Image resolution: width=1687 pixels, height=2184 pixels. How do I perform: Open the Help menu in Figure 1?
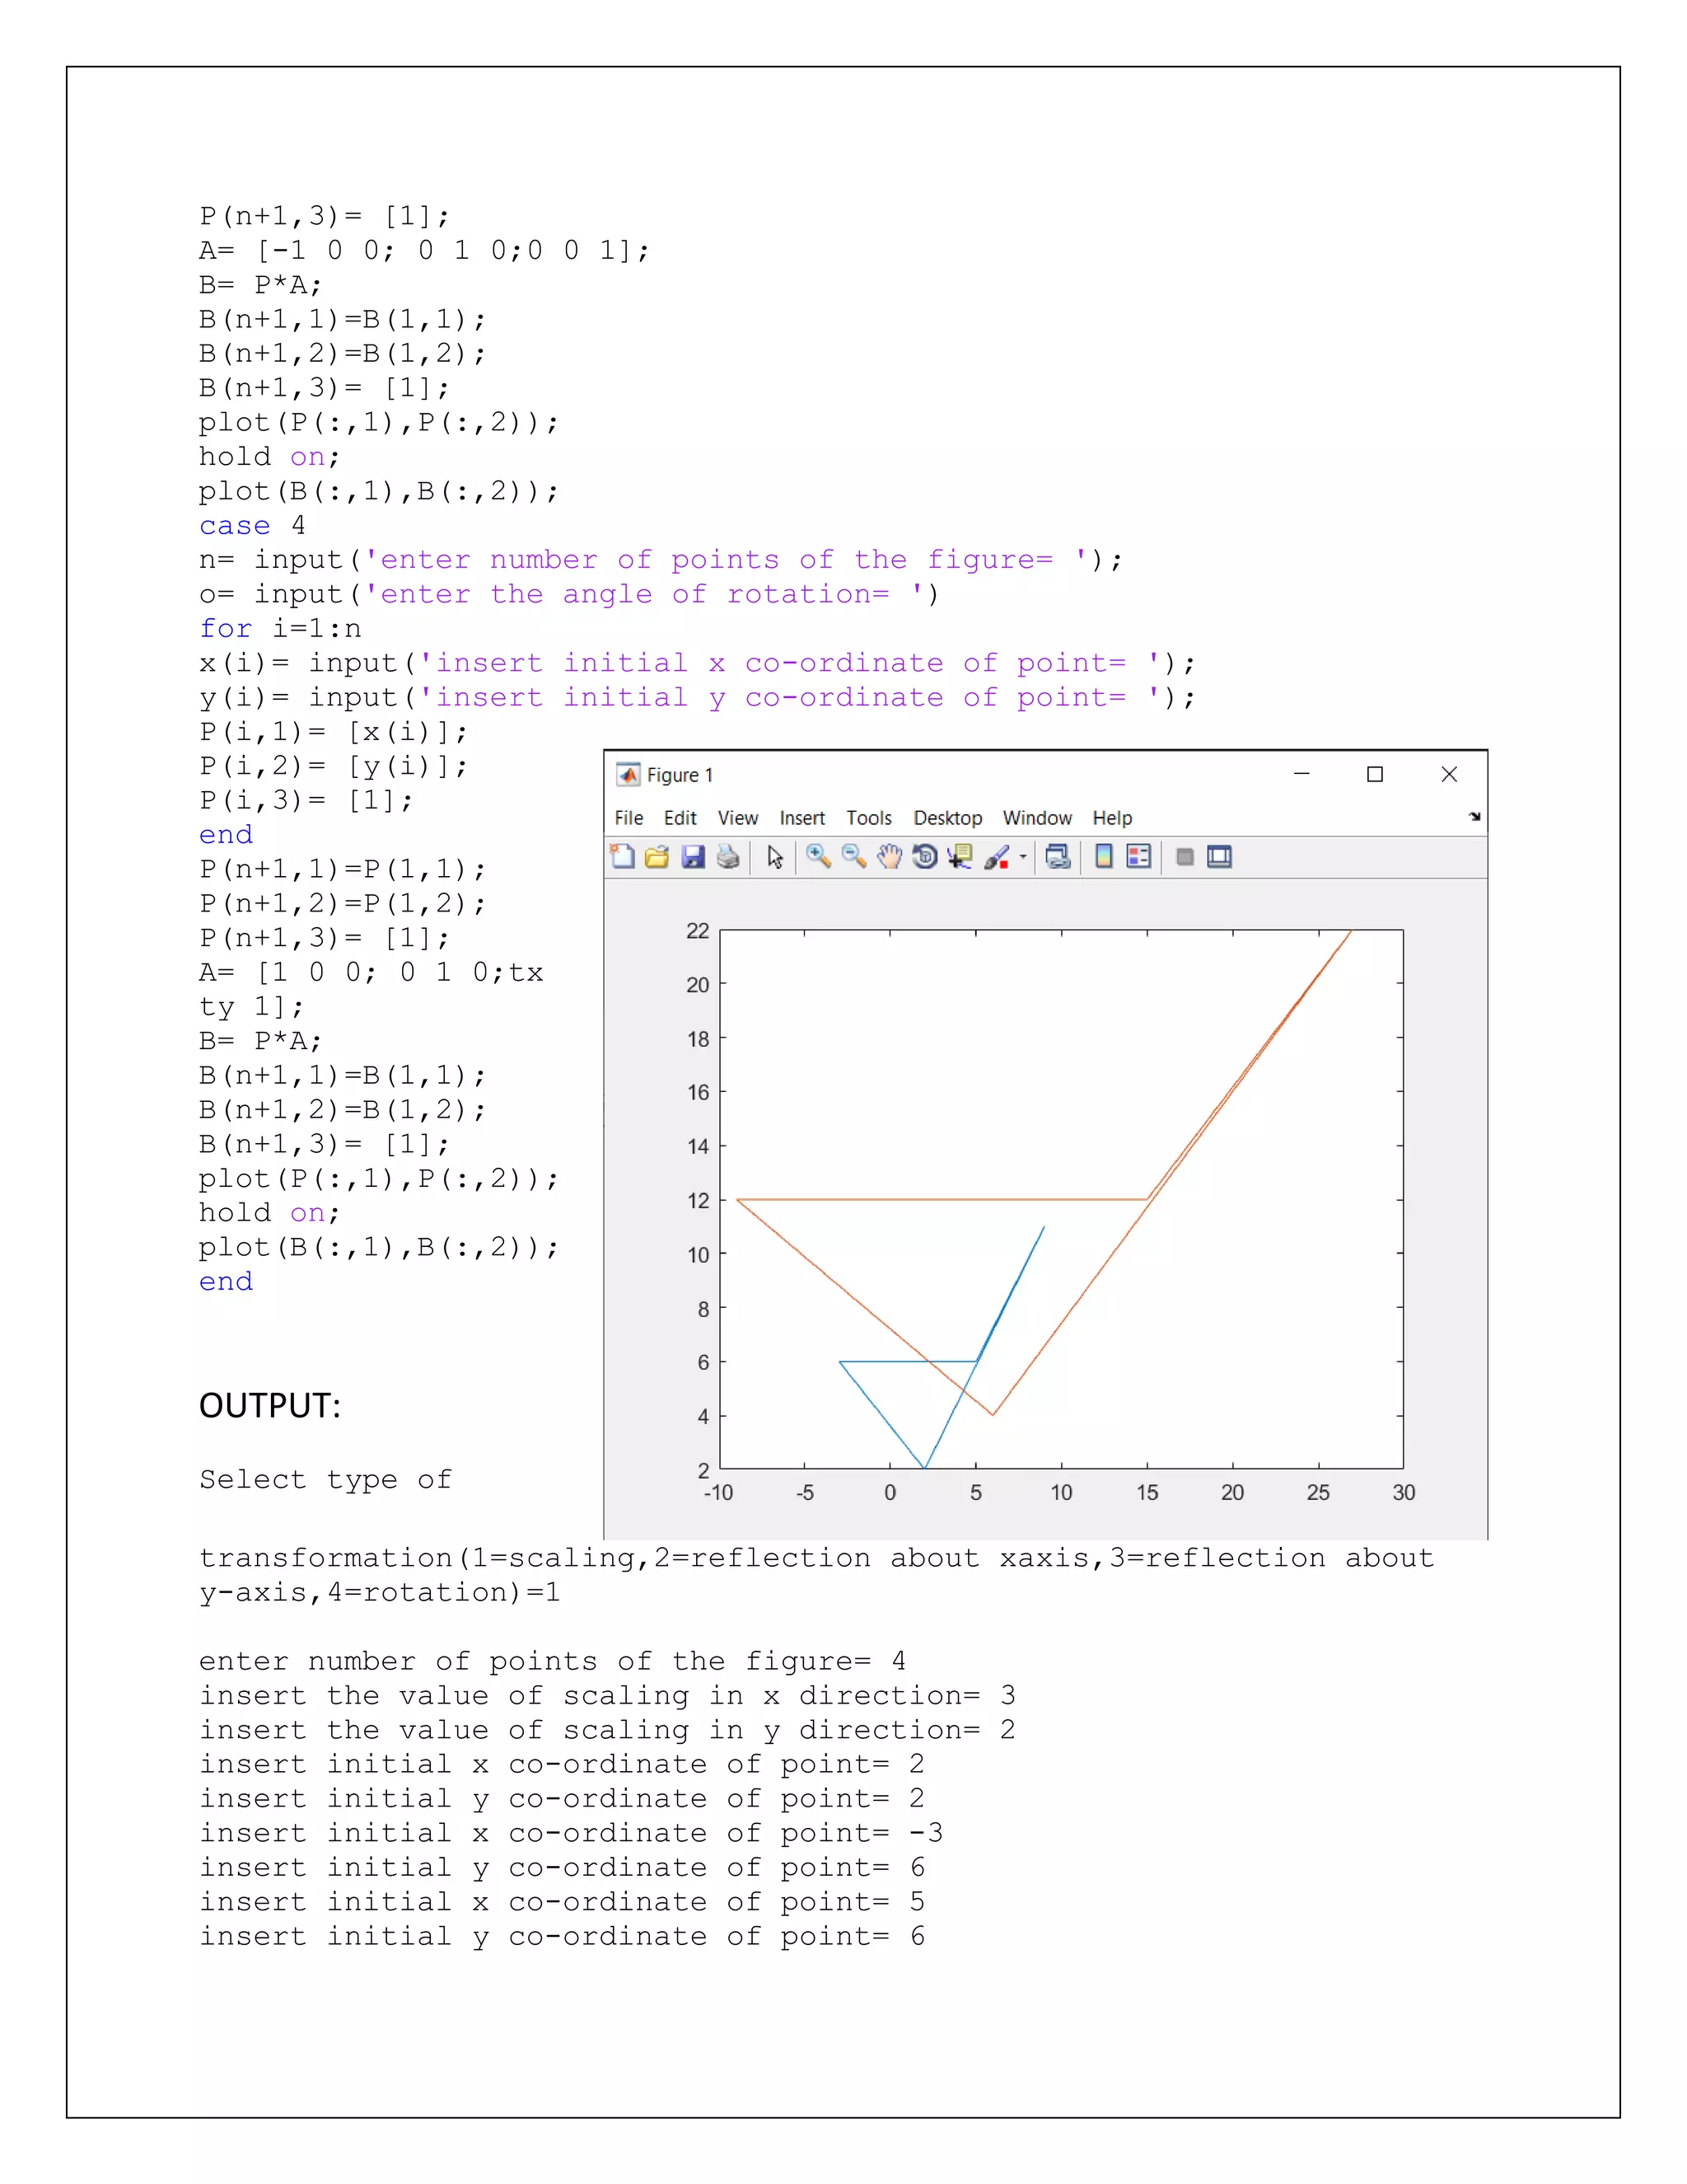coord(1112,818)
